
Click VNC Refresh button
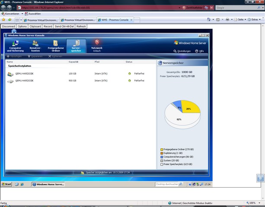81,26
